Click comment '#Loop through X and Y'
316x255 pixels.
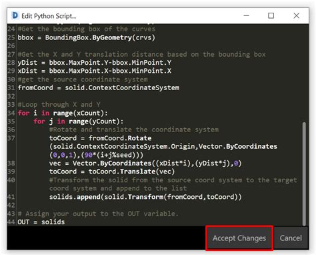[x=59, y=104]
